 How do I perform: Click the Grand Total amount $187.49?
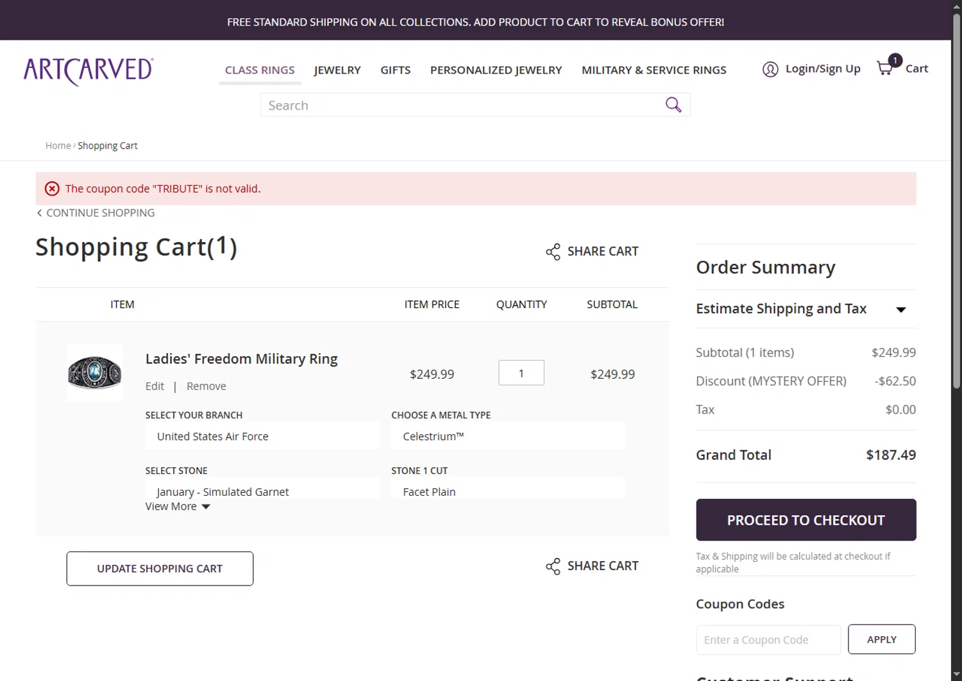pyautogui.click(x=891, y=455)
